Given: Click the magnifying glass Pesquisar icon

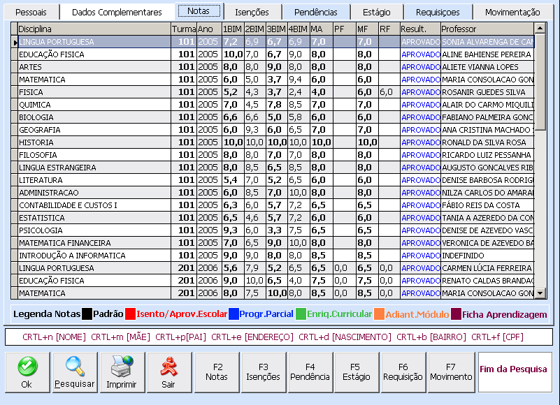Looking at the screenshot, I should point(74,367).
